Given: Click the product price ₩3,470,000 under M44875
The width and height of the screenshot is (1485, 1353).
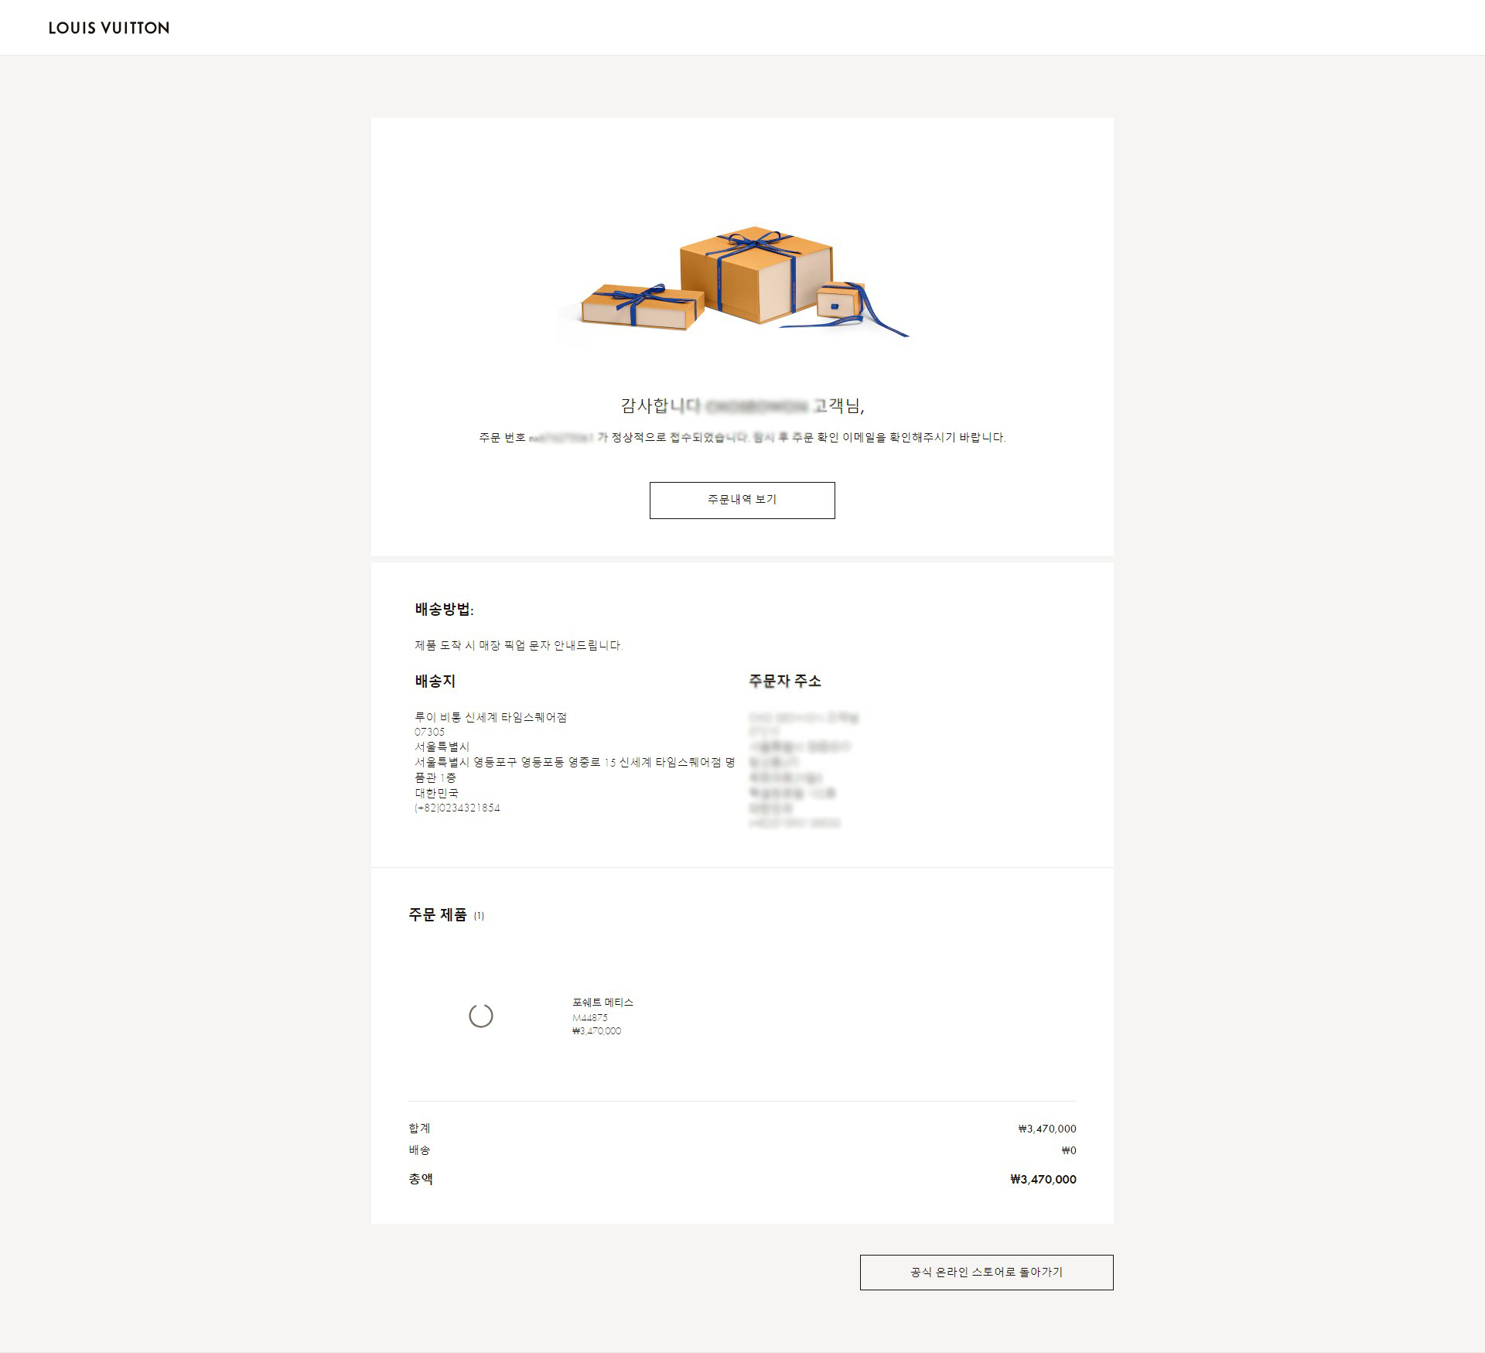Looking at the screenshot, I should point(596,1030).
